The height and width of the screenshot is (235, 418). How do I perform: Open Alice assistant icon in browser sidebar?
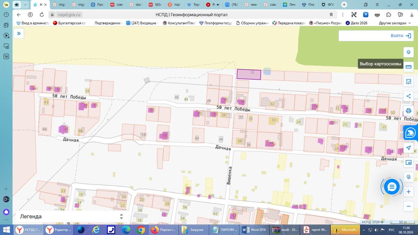coord(6,212)
